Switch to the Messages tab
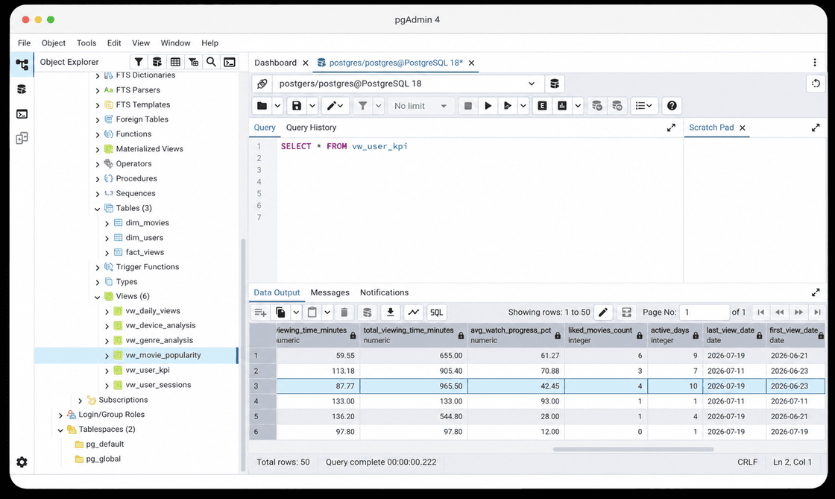Viewport: 835px width, 499px height. click(330, 292)
